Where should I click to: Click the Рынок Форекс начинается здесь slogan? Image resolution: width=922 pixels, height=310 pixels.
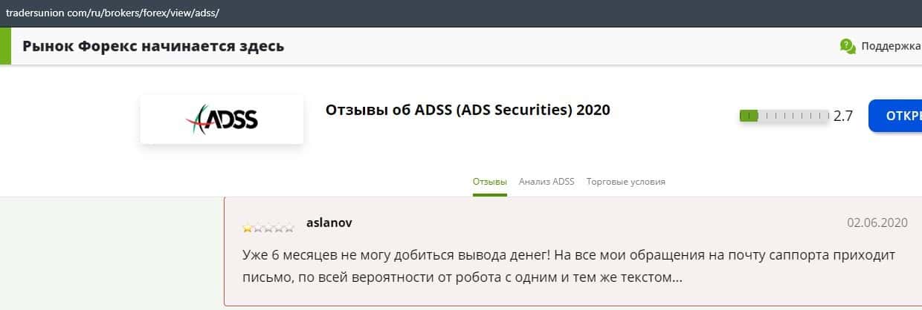(x=153, y=46)
